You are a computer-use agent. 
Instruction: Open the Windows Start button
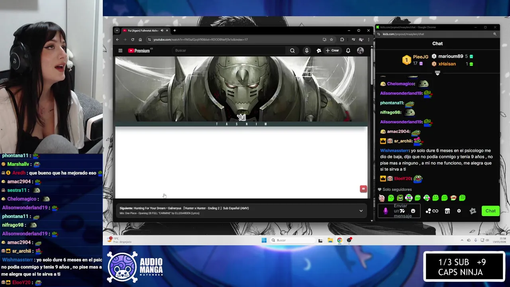pos(264,240)
